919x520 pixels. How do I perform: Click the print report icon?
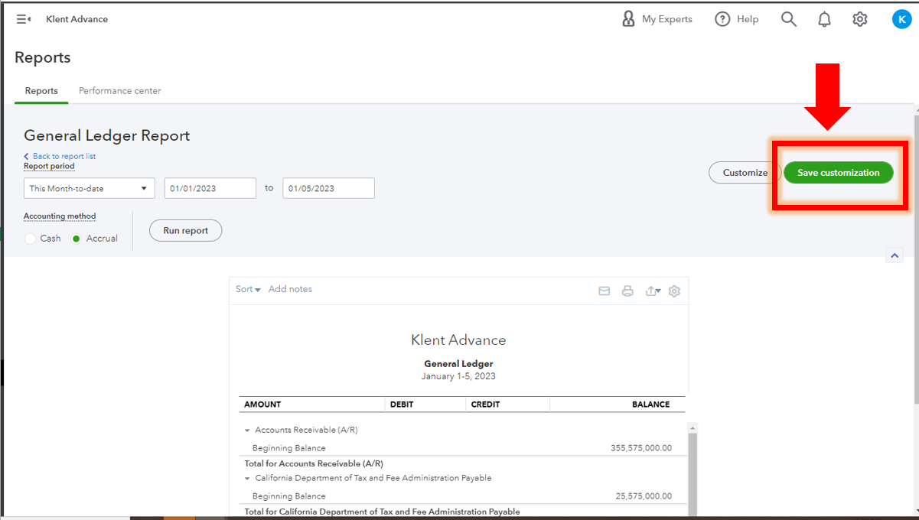(627, 291)
